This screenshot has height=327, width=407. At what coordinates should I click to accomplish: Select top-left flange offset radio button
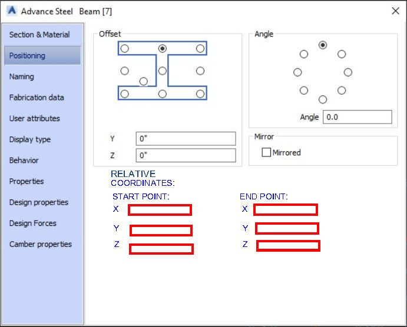pos(125,48)
